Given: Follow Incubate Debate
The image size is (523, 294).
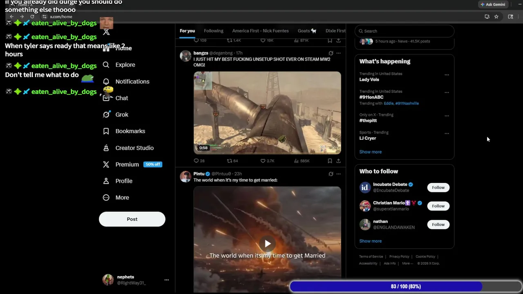Looking at the screenshot, I should point(438,187).
